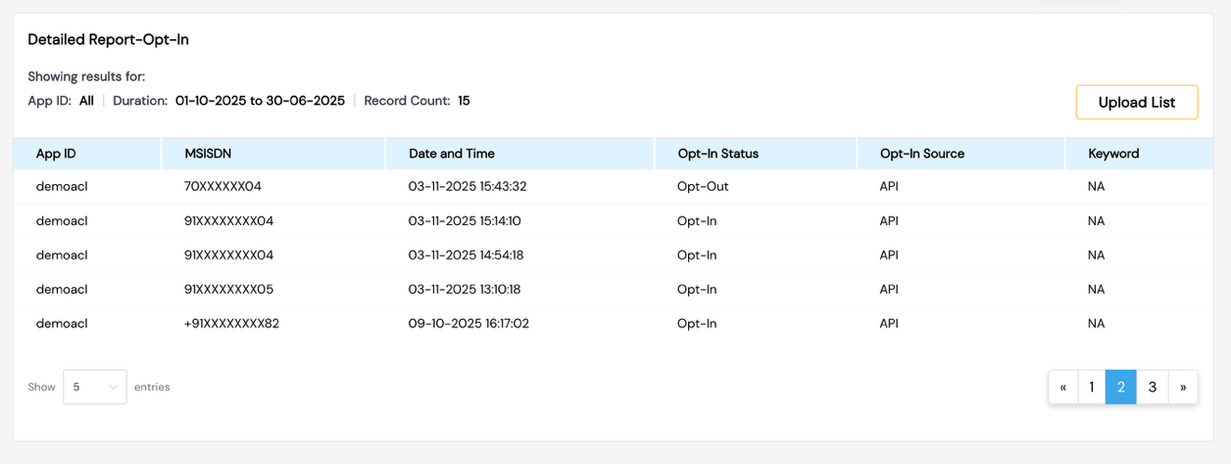
Task: Open the Show entries dropdown
Action: pos(94,387)
